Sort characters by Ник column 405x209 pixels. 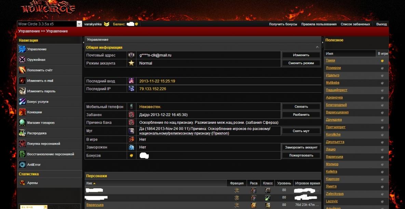[91, 183]
